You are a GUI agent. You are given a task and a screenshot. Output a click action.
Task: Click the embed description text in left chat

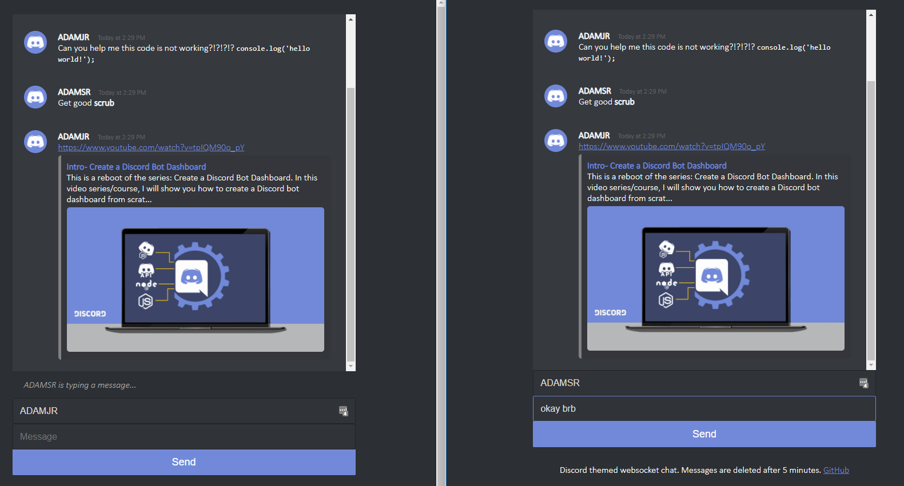(x=192, y=188)
